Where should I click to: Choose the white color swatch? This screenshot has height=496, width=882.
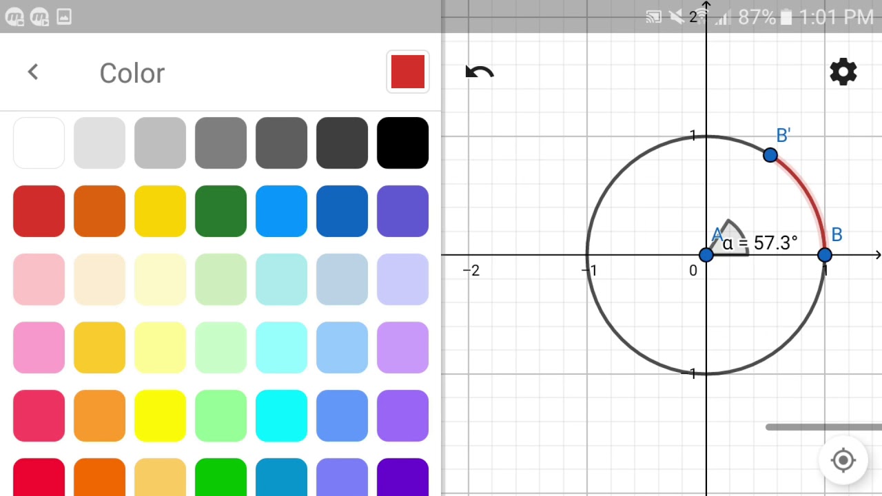(39, 143)
